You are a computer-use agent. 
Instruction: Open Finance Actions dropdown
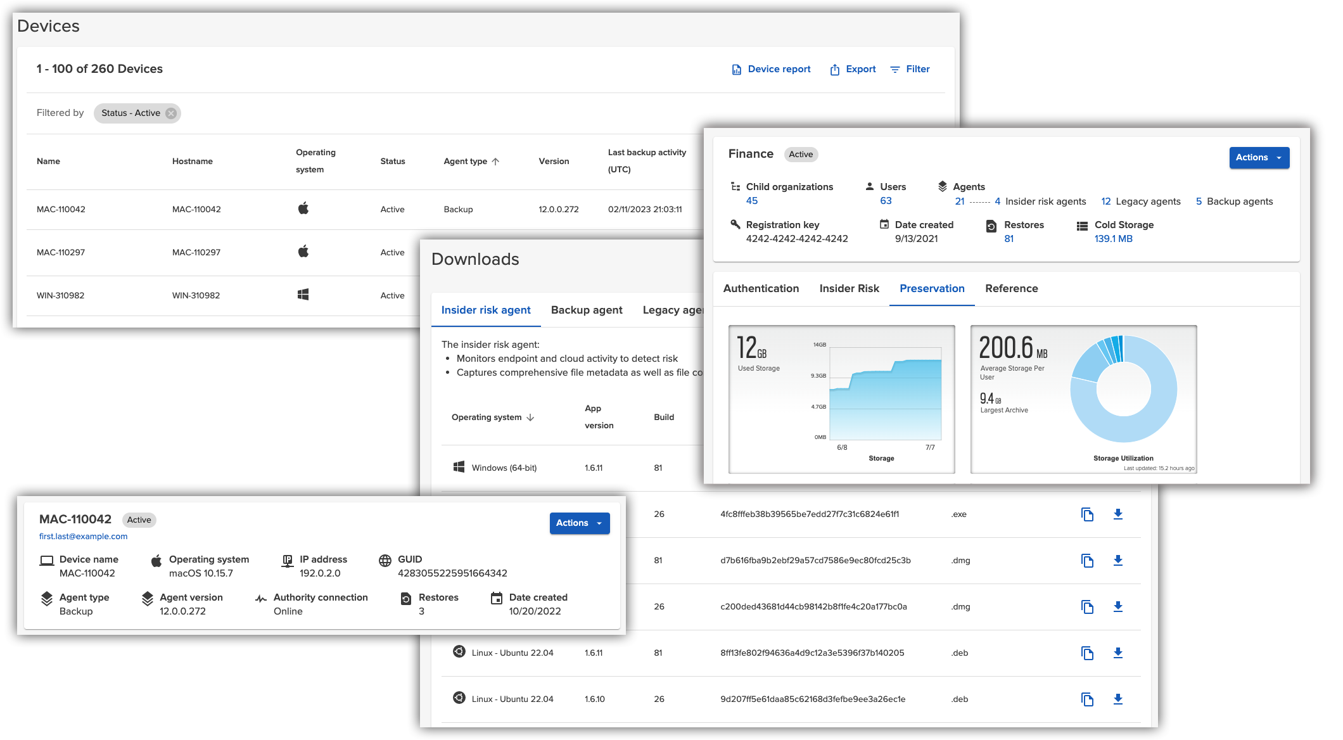[1259, 158]
